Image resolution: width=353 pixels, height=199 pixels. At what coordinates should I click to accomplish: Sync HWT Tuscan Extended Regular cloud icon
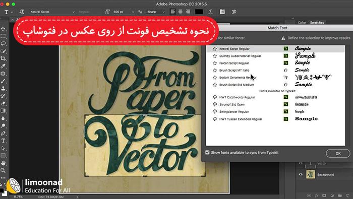215,119
